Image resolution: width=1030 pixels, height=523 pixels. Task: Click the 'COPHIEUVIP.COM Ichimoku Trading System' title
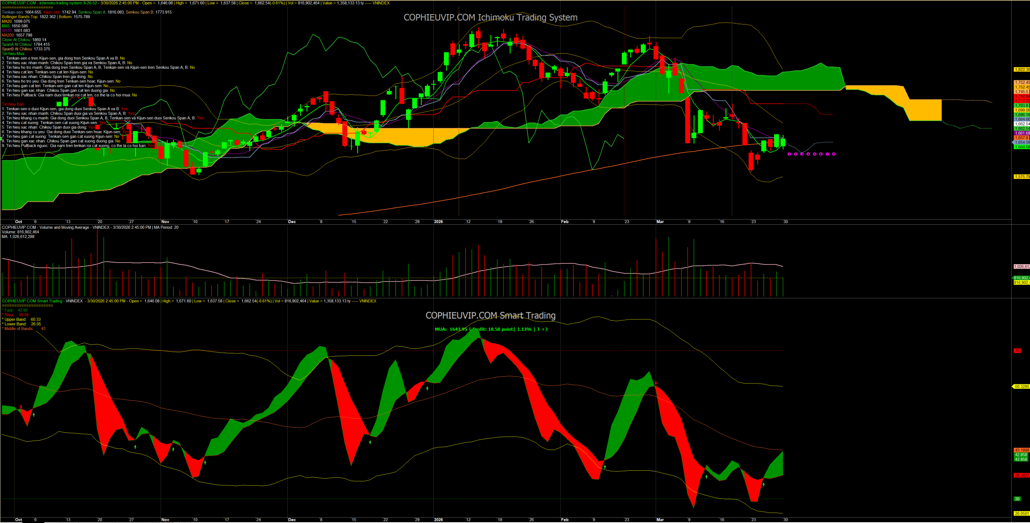coord(490,18)
